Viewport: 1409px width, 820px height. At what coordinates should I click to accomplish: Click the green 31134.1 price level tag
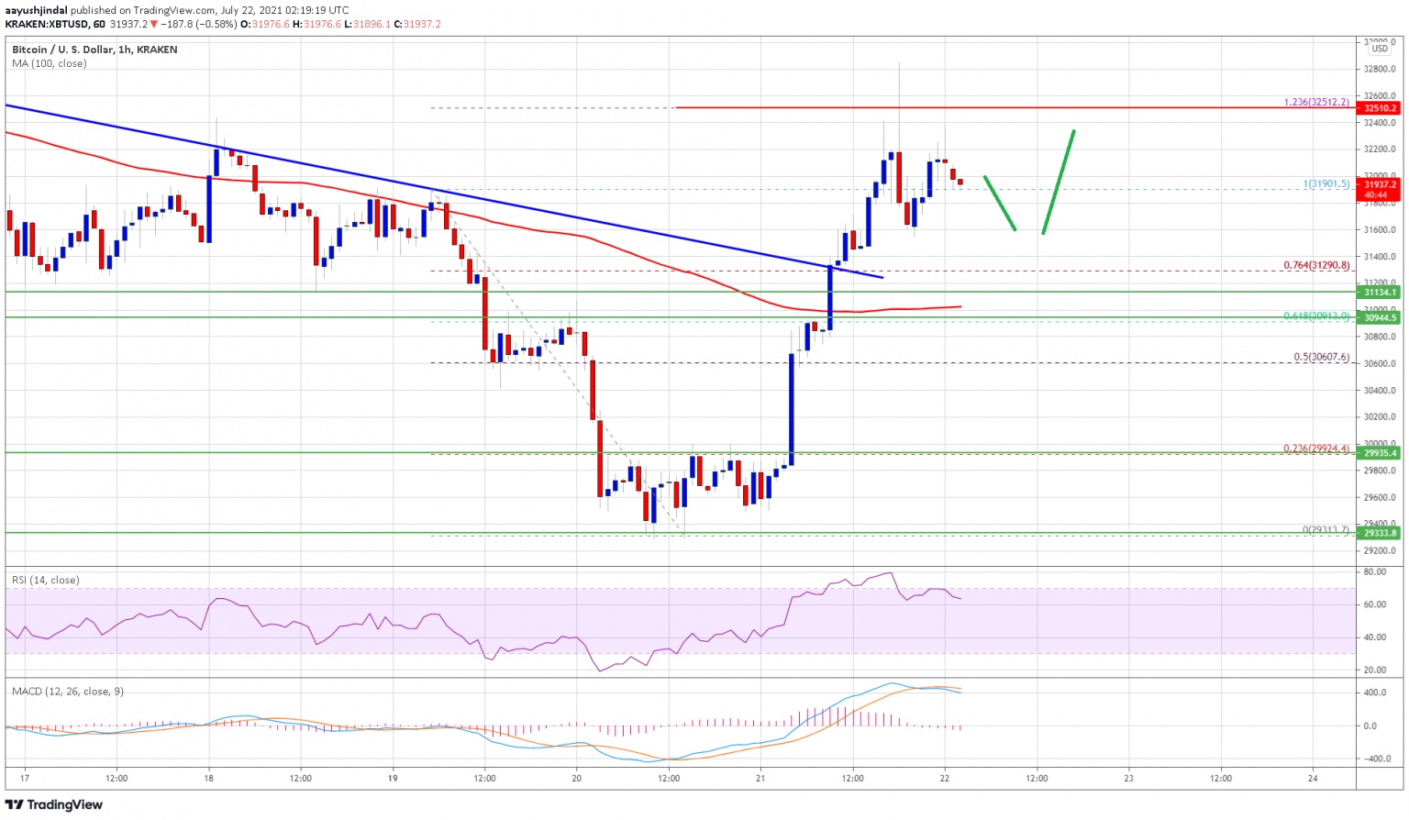coord(1380,293)
